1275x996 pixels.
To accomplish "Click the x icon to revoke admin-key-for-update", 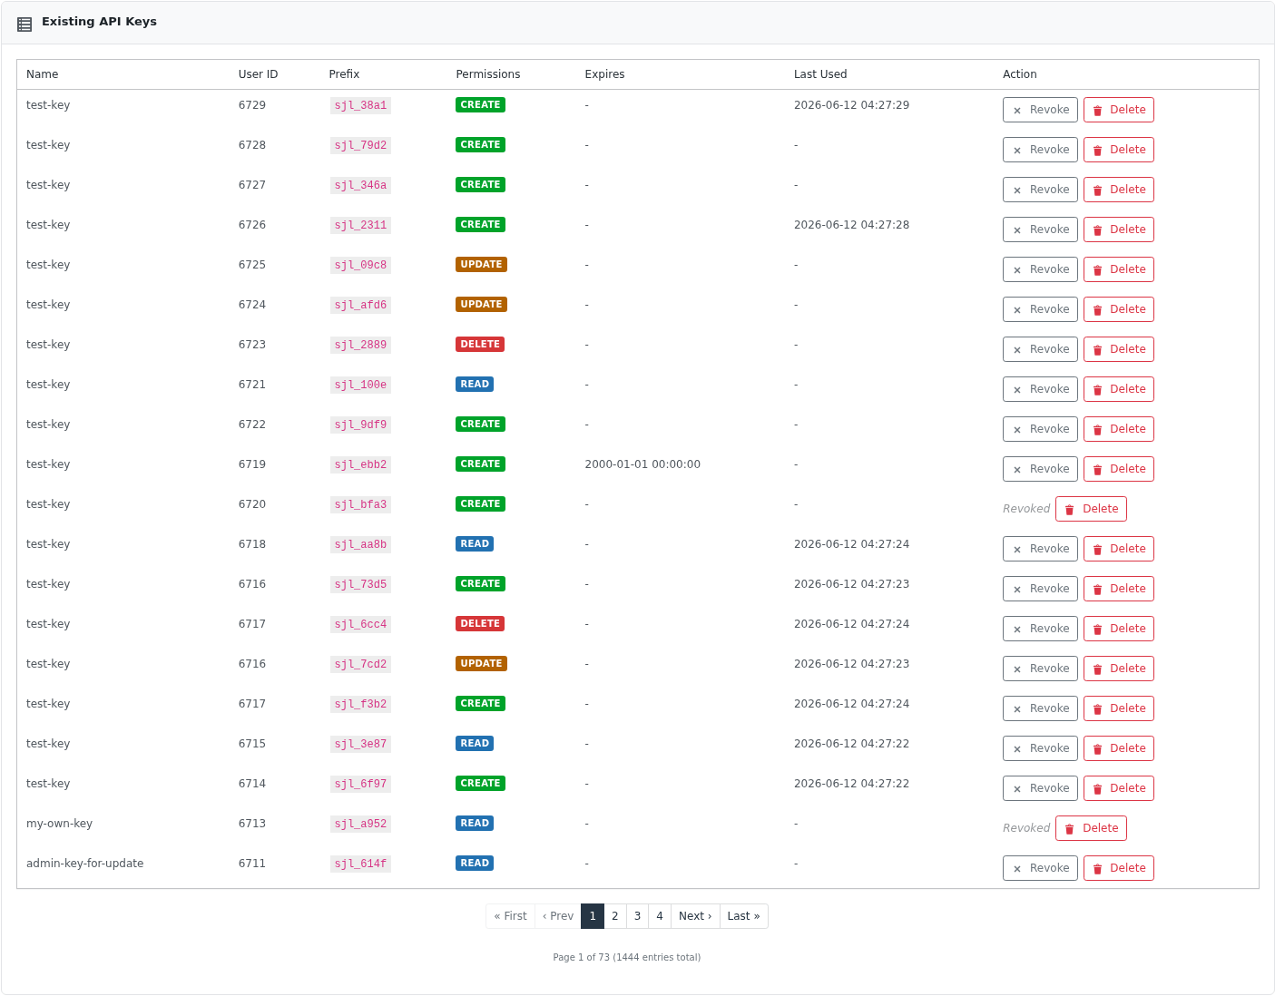I will 1017,869.
